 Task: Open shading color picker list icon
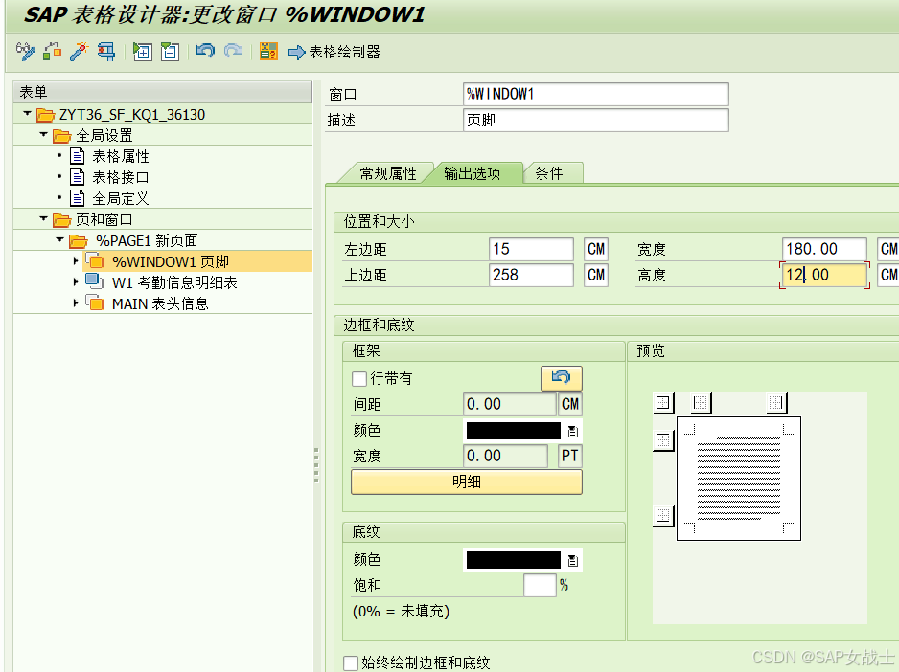tap(572, 560)
